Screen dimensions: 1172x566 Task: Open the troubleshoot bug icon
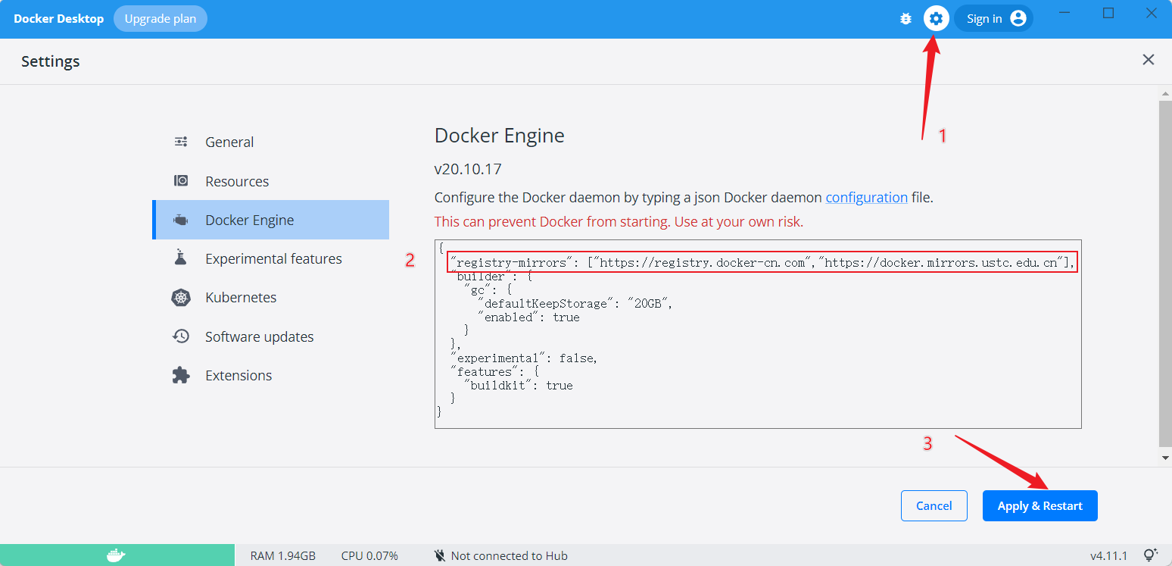point(905,19)
